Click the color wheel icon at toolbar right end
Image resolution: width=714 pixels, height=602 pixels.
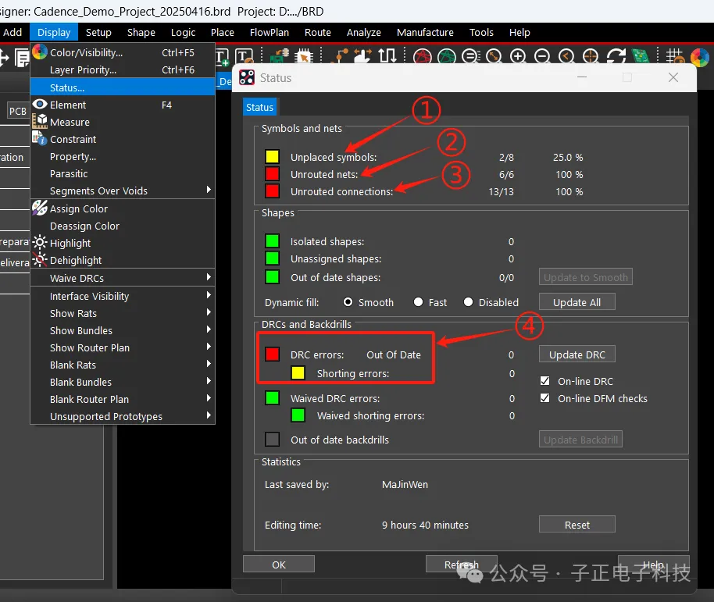pyautogui.click(x=700, y=57)
